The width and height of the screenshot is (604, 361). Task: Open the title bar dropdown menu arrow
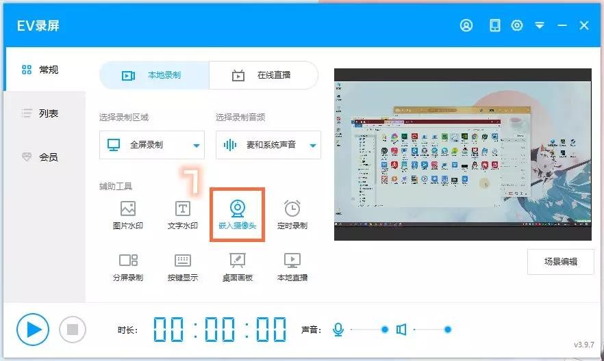[540, 25]
